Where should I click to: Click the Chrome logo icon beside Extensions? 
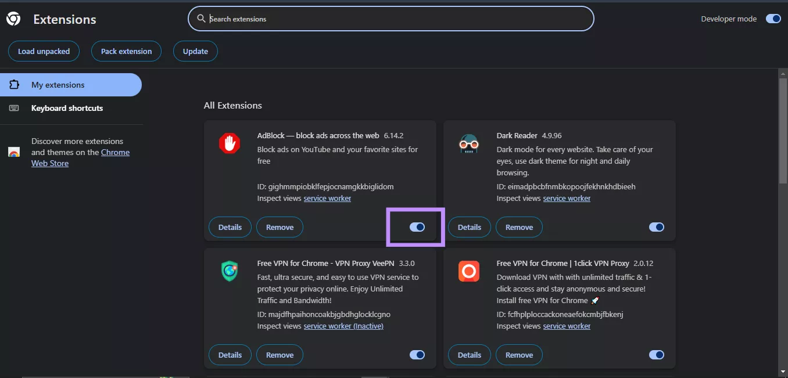coord(13,19)
